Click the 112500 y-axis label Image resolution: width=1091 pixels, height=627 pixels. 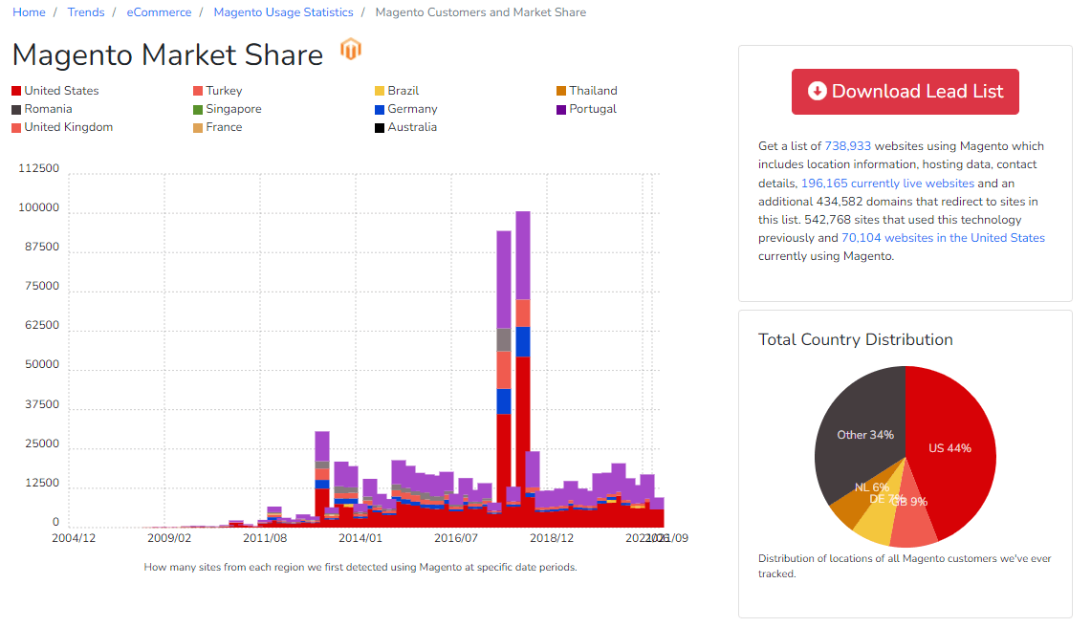39,168
